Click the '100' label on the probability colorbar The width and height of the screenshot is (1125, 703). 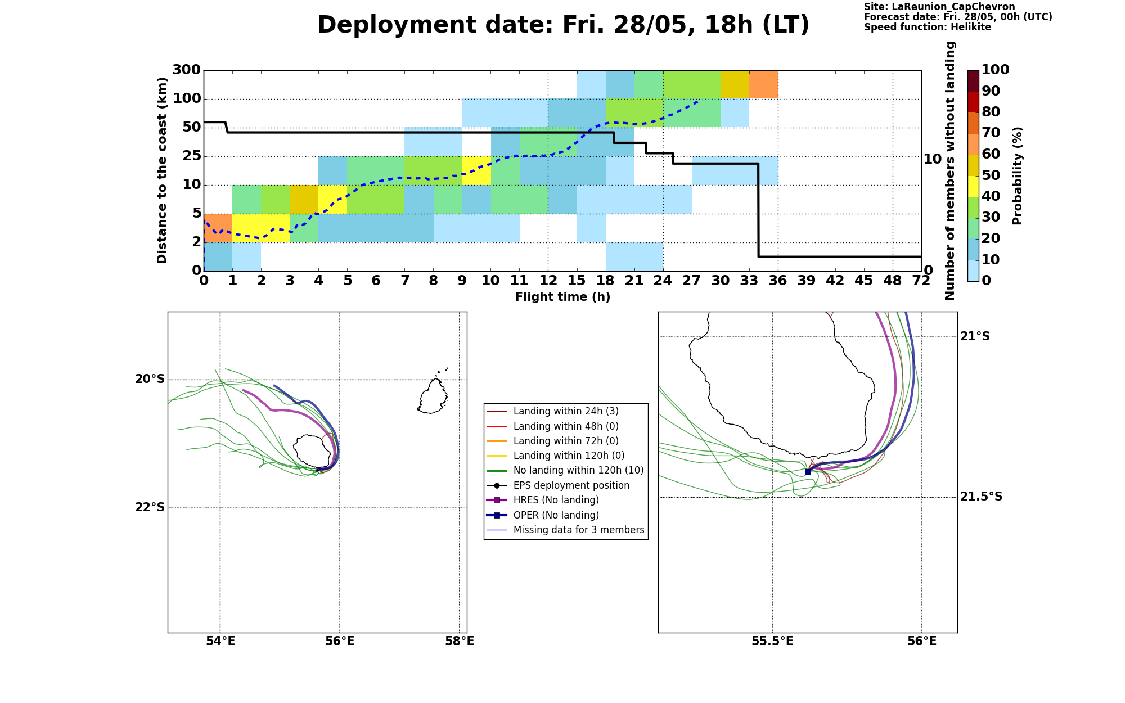coord(996,70)
